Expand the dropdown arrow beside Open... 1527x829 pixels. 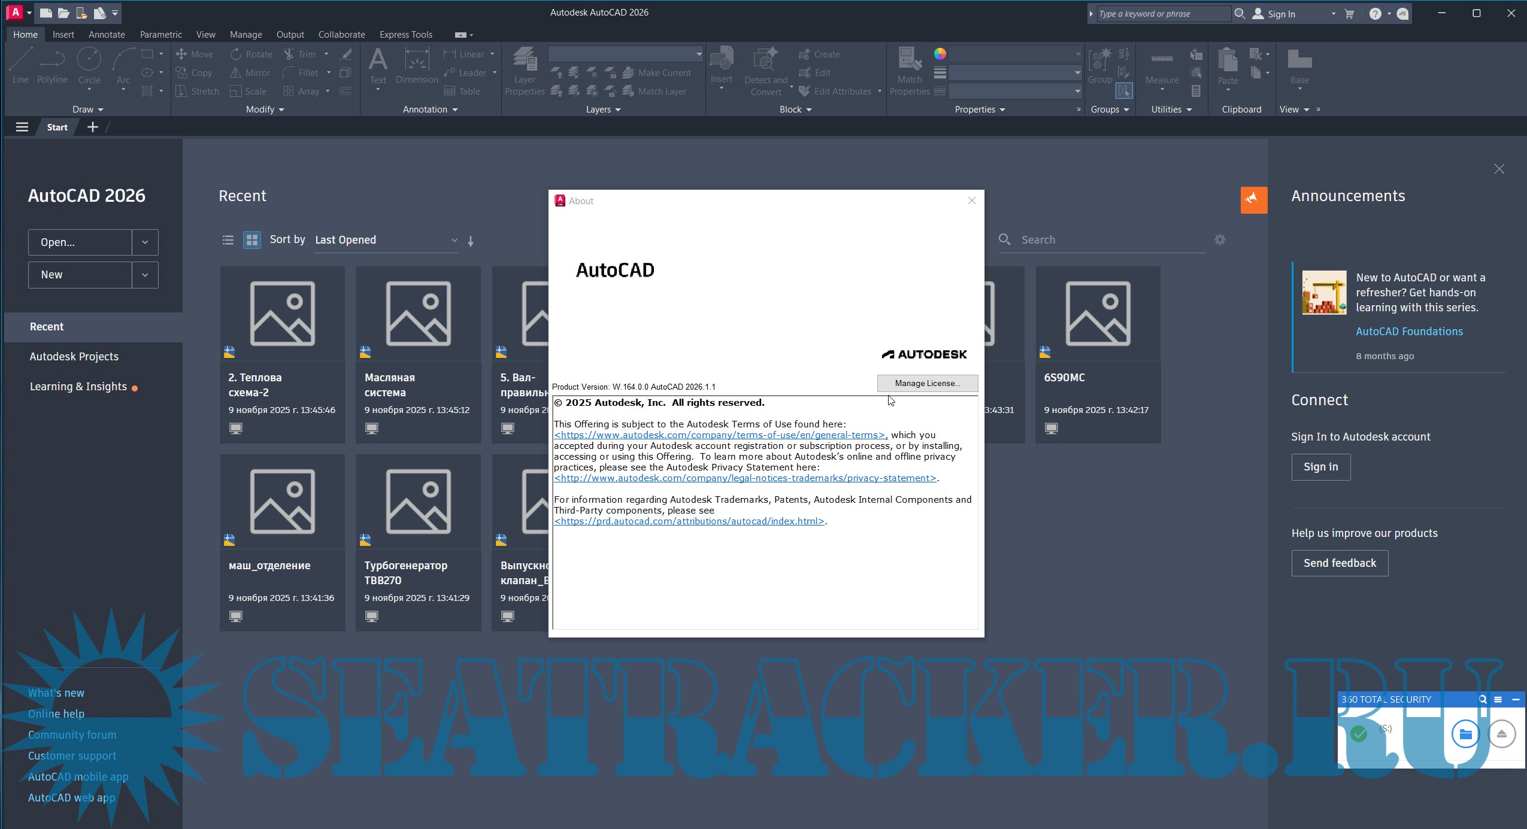coord(145,242)
